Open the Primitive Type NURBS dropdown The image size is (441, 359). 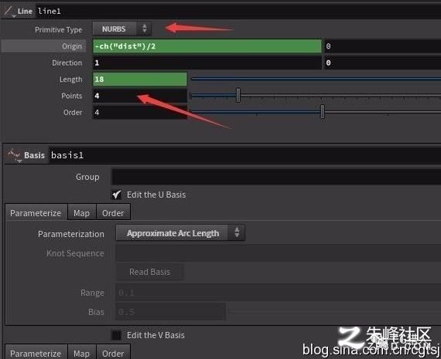coord(122,29)
